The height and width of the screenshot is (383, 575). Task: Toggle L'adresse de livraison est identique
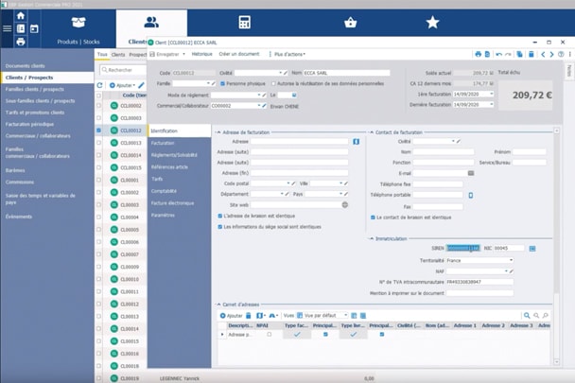[x=220, y=216]
